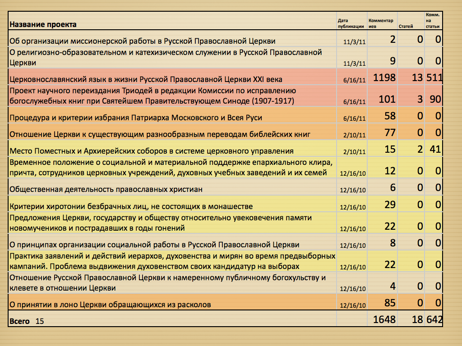Click the 'Комм. на статьи' column header
462x346 pixels.
433,21
